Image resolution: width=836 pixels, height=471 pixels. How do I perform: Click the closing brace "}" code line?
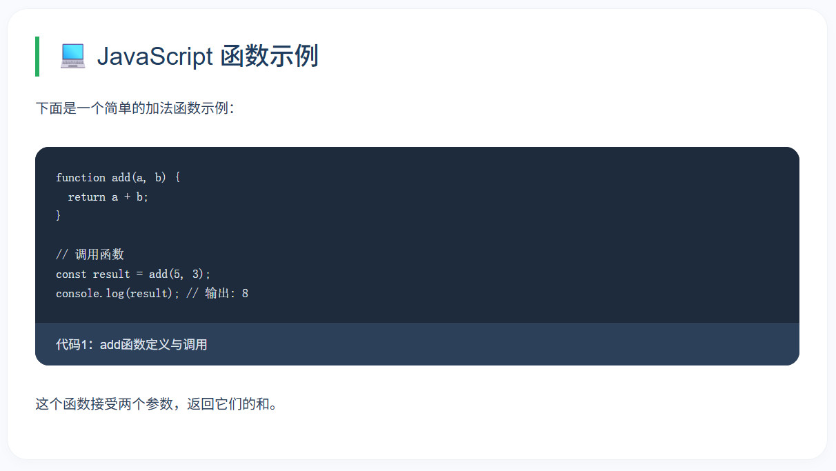59,216
